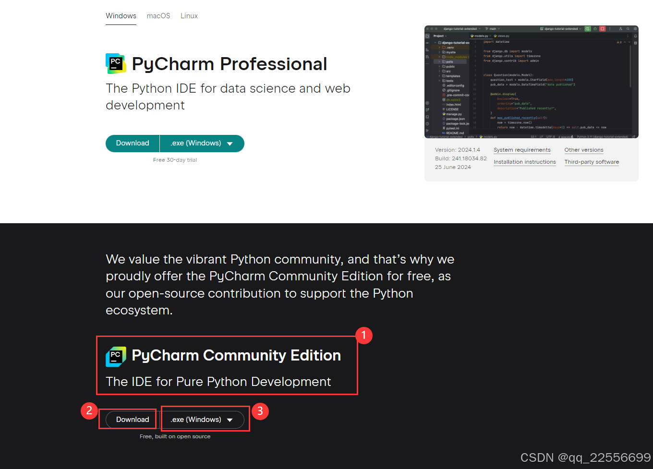Download PyCharm Professional

tap(133, 143)
